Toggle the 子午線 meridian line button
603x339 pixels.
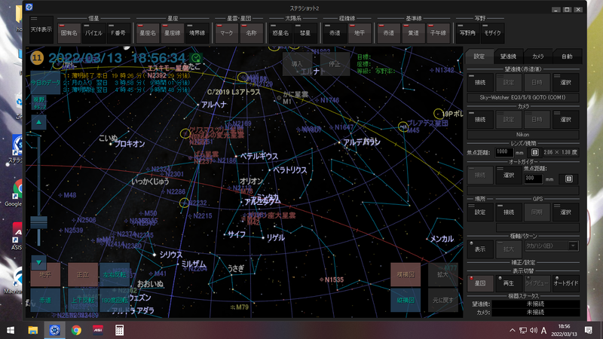click(x=438, y=33)
